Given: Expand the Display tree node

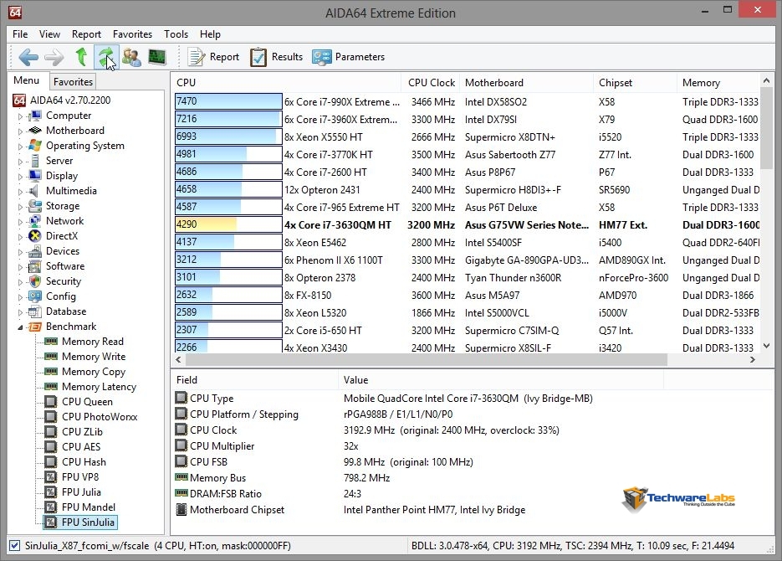Looking at the screenshot, I should pos(20,176).
